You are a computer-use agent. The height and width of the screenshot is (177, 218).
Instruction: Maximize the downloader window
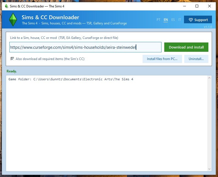pyautogui.click(x=197, y=6)
